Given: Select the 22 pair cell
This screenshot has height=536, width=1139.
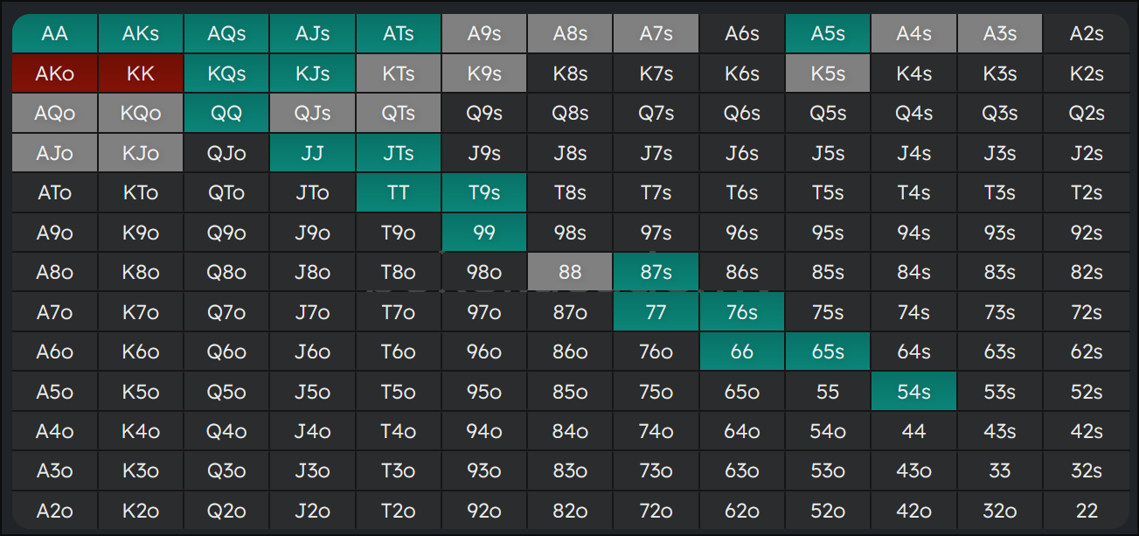Looking at the screenshot, I should click(1086, 512).
